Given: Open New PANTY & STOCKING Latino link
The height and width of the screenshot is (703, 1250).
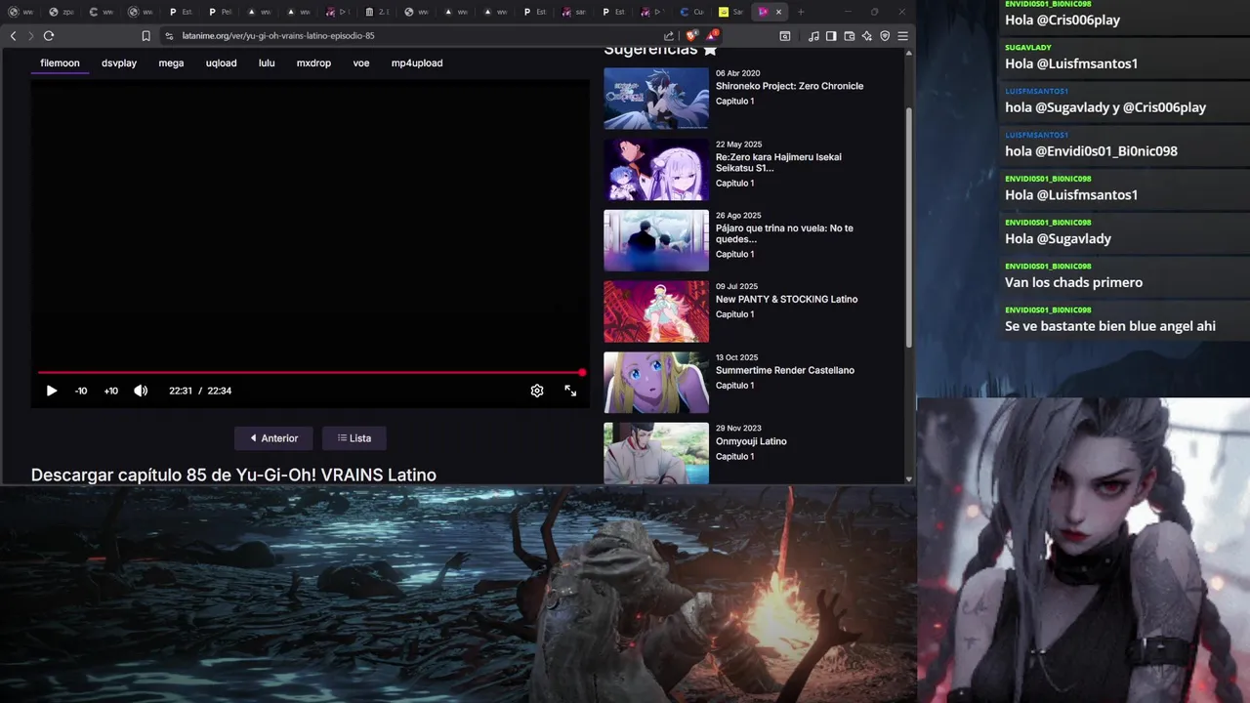Looking at the screenshot, I should pyautogui.click(x=786, y=299).
